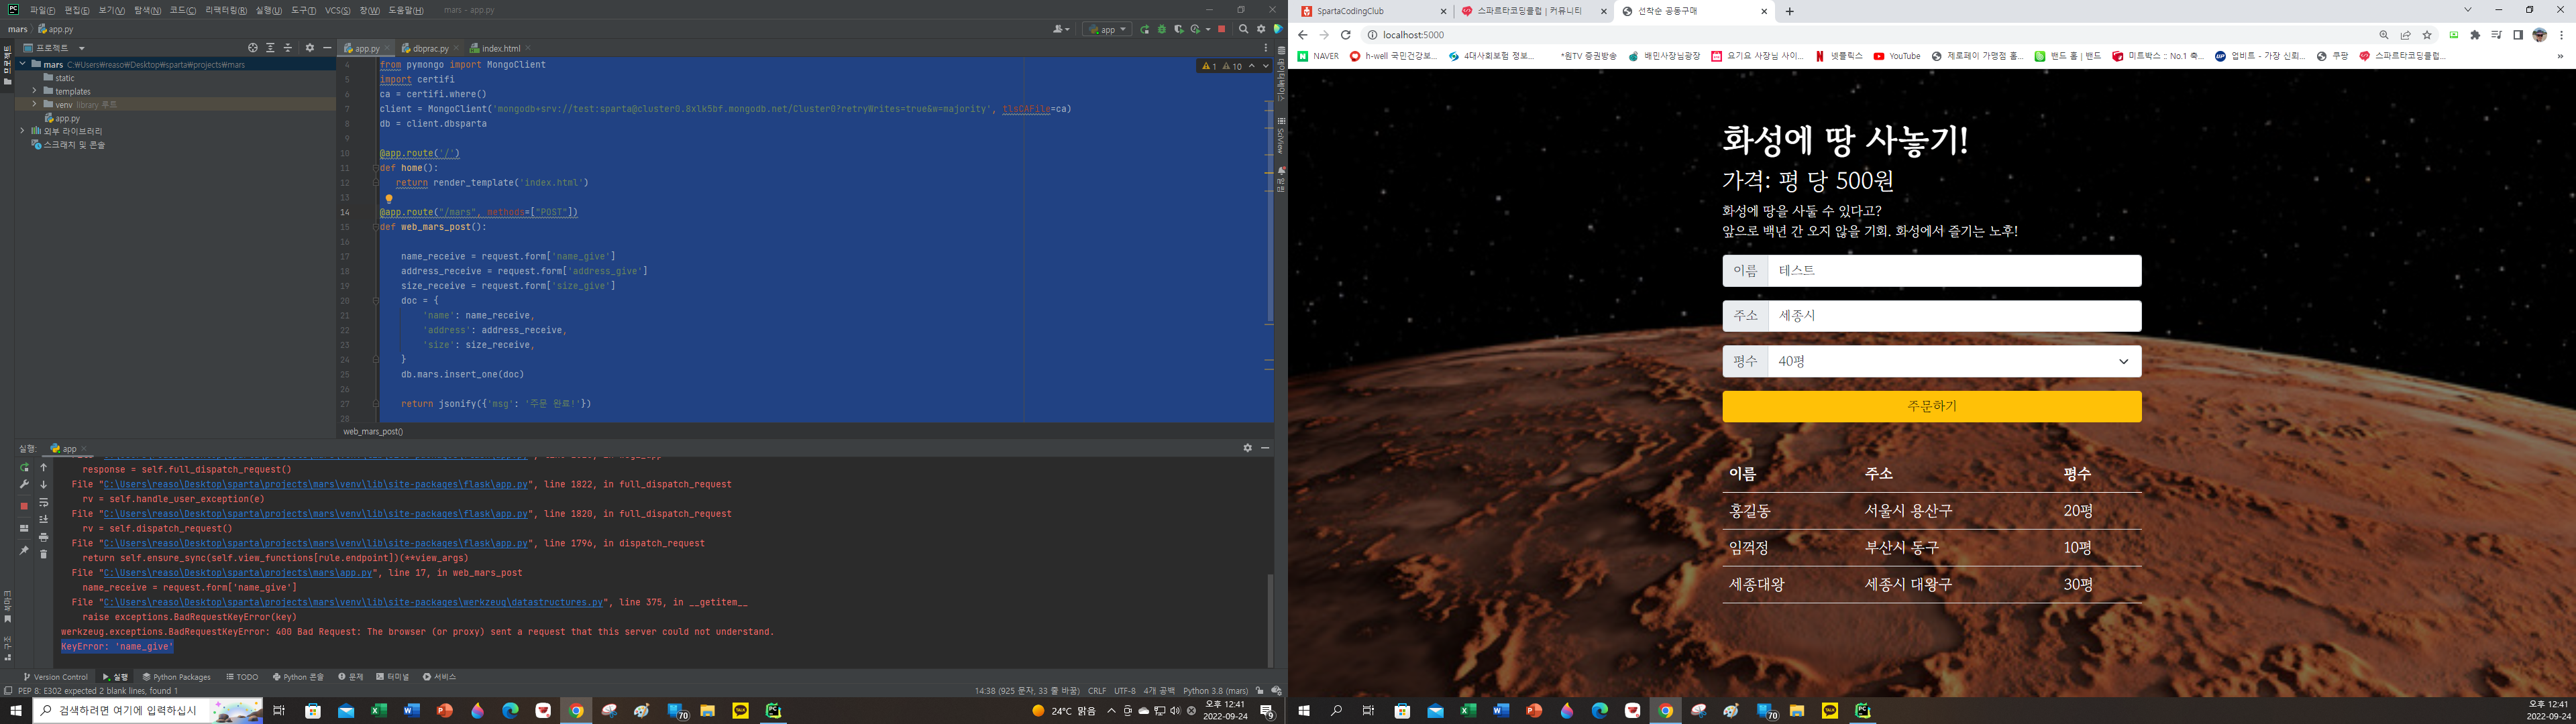The width and height of the screenshot is (2576, 724).
Task: Stop the process in the Run panel sidebar
Action: (24, 506)
